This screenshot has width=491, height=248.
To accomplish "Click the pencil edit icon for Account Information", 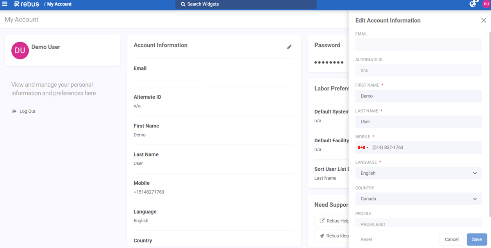I will click(x=289, y=47).
